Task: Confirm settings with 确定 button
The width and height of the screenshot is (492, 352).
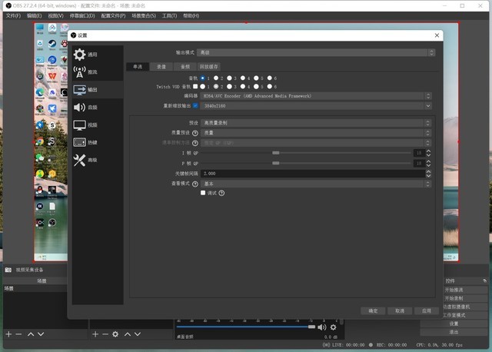Action: (x=373, y=311)
